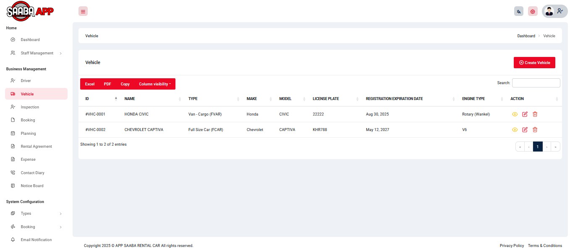Delete the CHEVROLET CAPTIVA vehicle

535,130
